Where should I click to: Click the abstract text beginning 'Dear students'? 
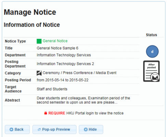click(x=83, y=100)
